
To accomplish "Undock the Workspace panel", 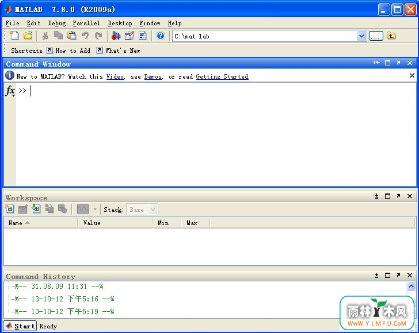I will click(x=398, y=196).
